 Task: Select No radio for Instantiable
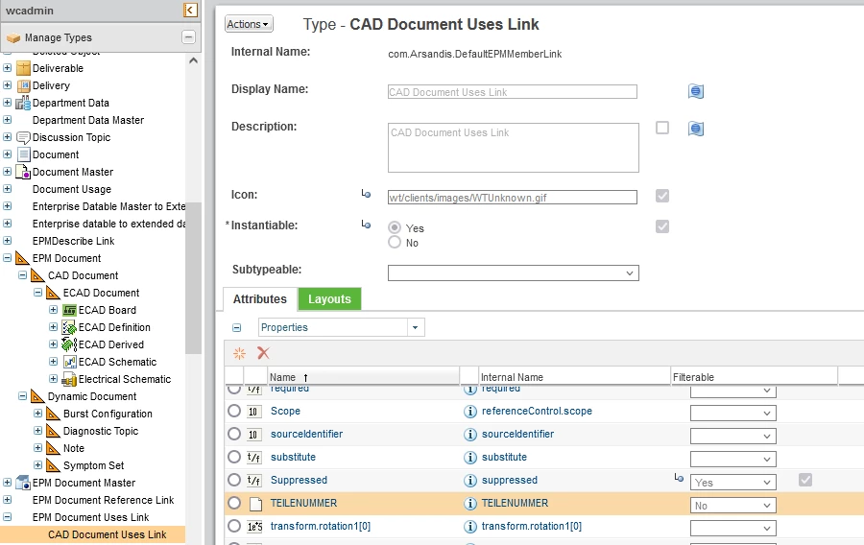click(395, 242)
